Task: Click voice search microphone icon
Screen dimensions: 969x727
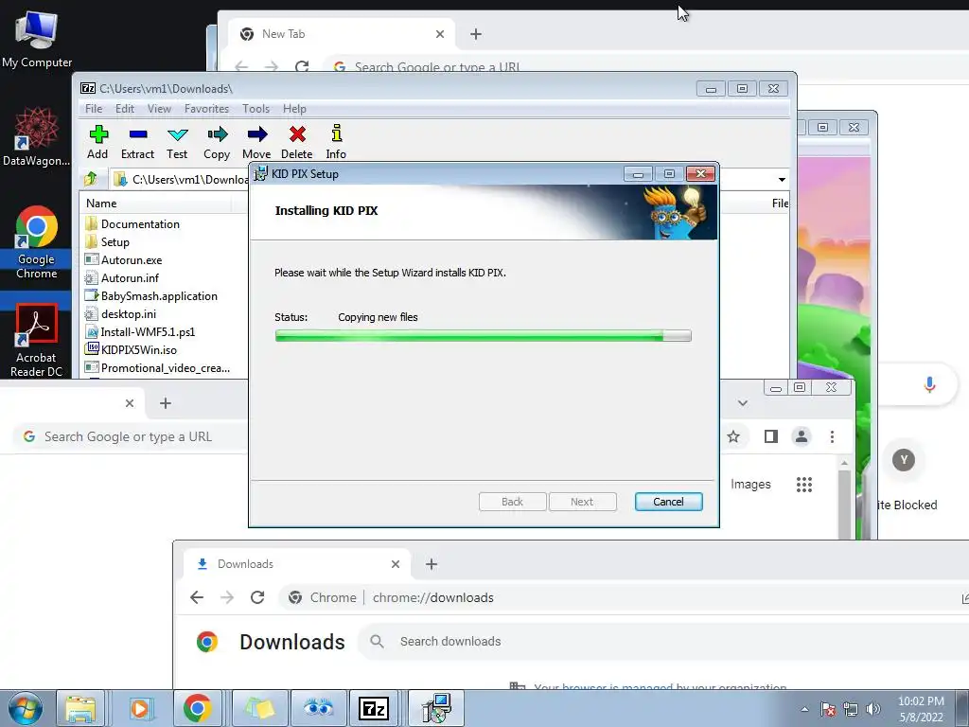Action: pyautogui.click(x=929, y=384)
